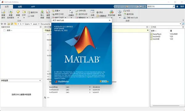This screenshot has width=185, height=111.
Task: Switch to the 主页 (Home) tab
Action: (6, 6)
